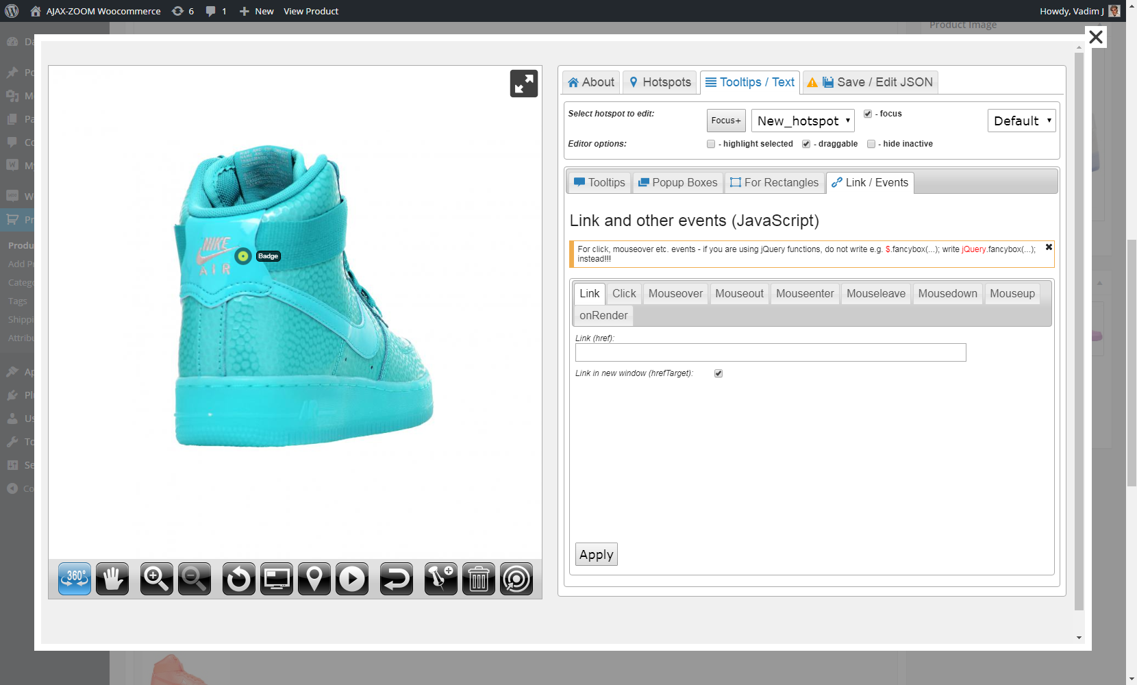The width and height of the screenshot is (1137, 685).
Task: Click the Badge tooltip label on the shoe
Action: coord(268,256)
